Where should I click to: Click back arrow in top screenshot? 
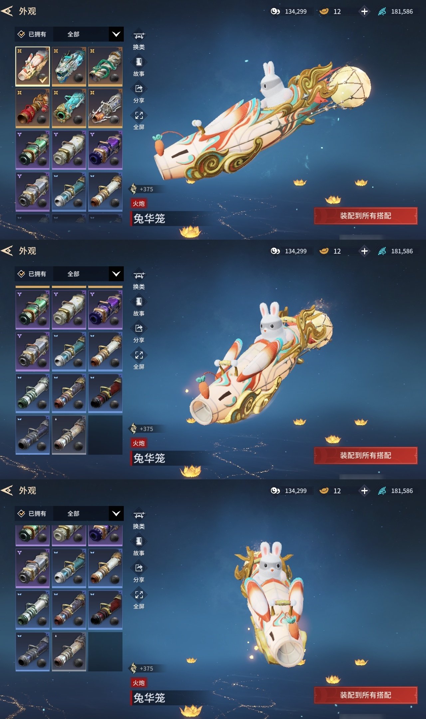coord(7,11)
